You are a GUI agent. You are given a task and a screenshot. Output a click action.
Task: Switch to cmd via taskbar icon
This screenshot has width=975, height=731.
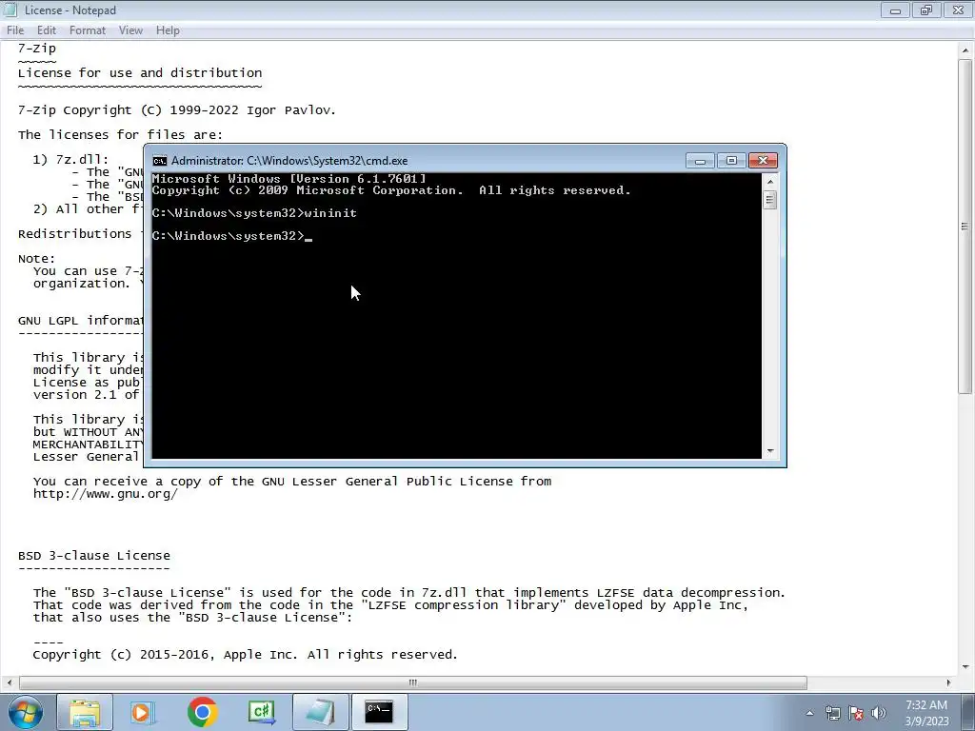pyautogui.click(x=379, y=712)
